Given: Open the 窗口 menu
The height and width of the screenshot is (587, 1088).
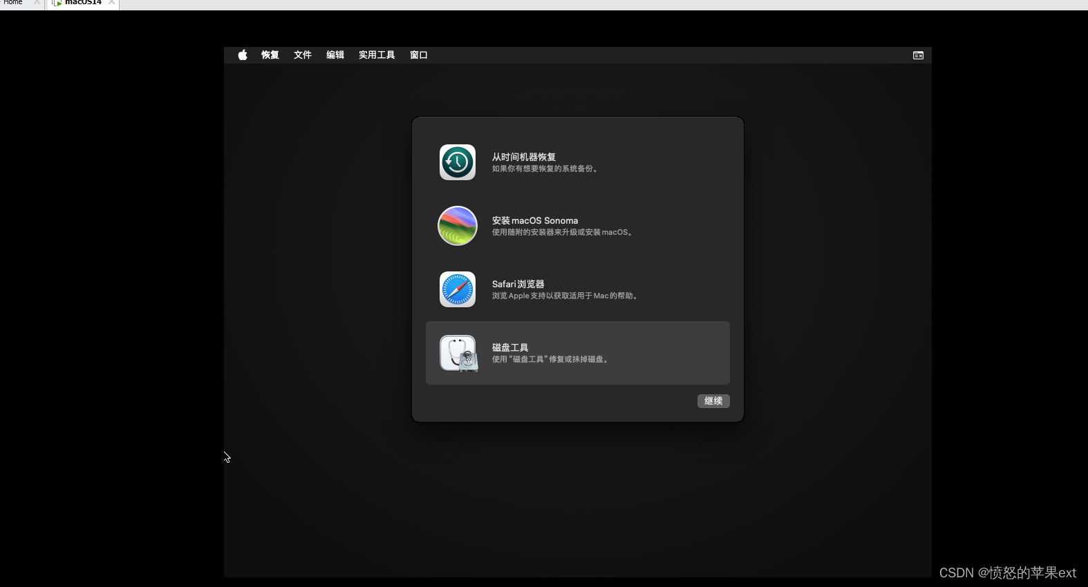Looking at the screenshot, I should tap(419, 55).
